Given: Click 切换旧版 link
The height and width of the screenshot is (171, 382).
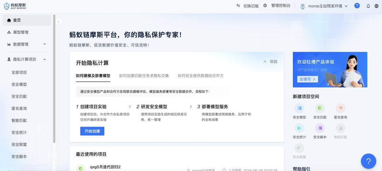Looking at the screenshot, I should tap(251, 6).
